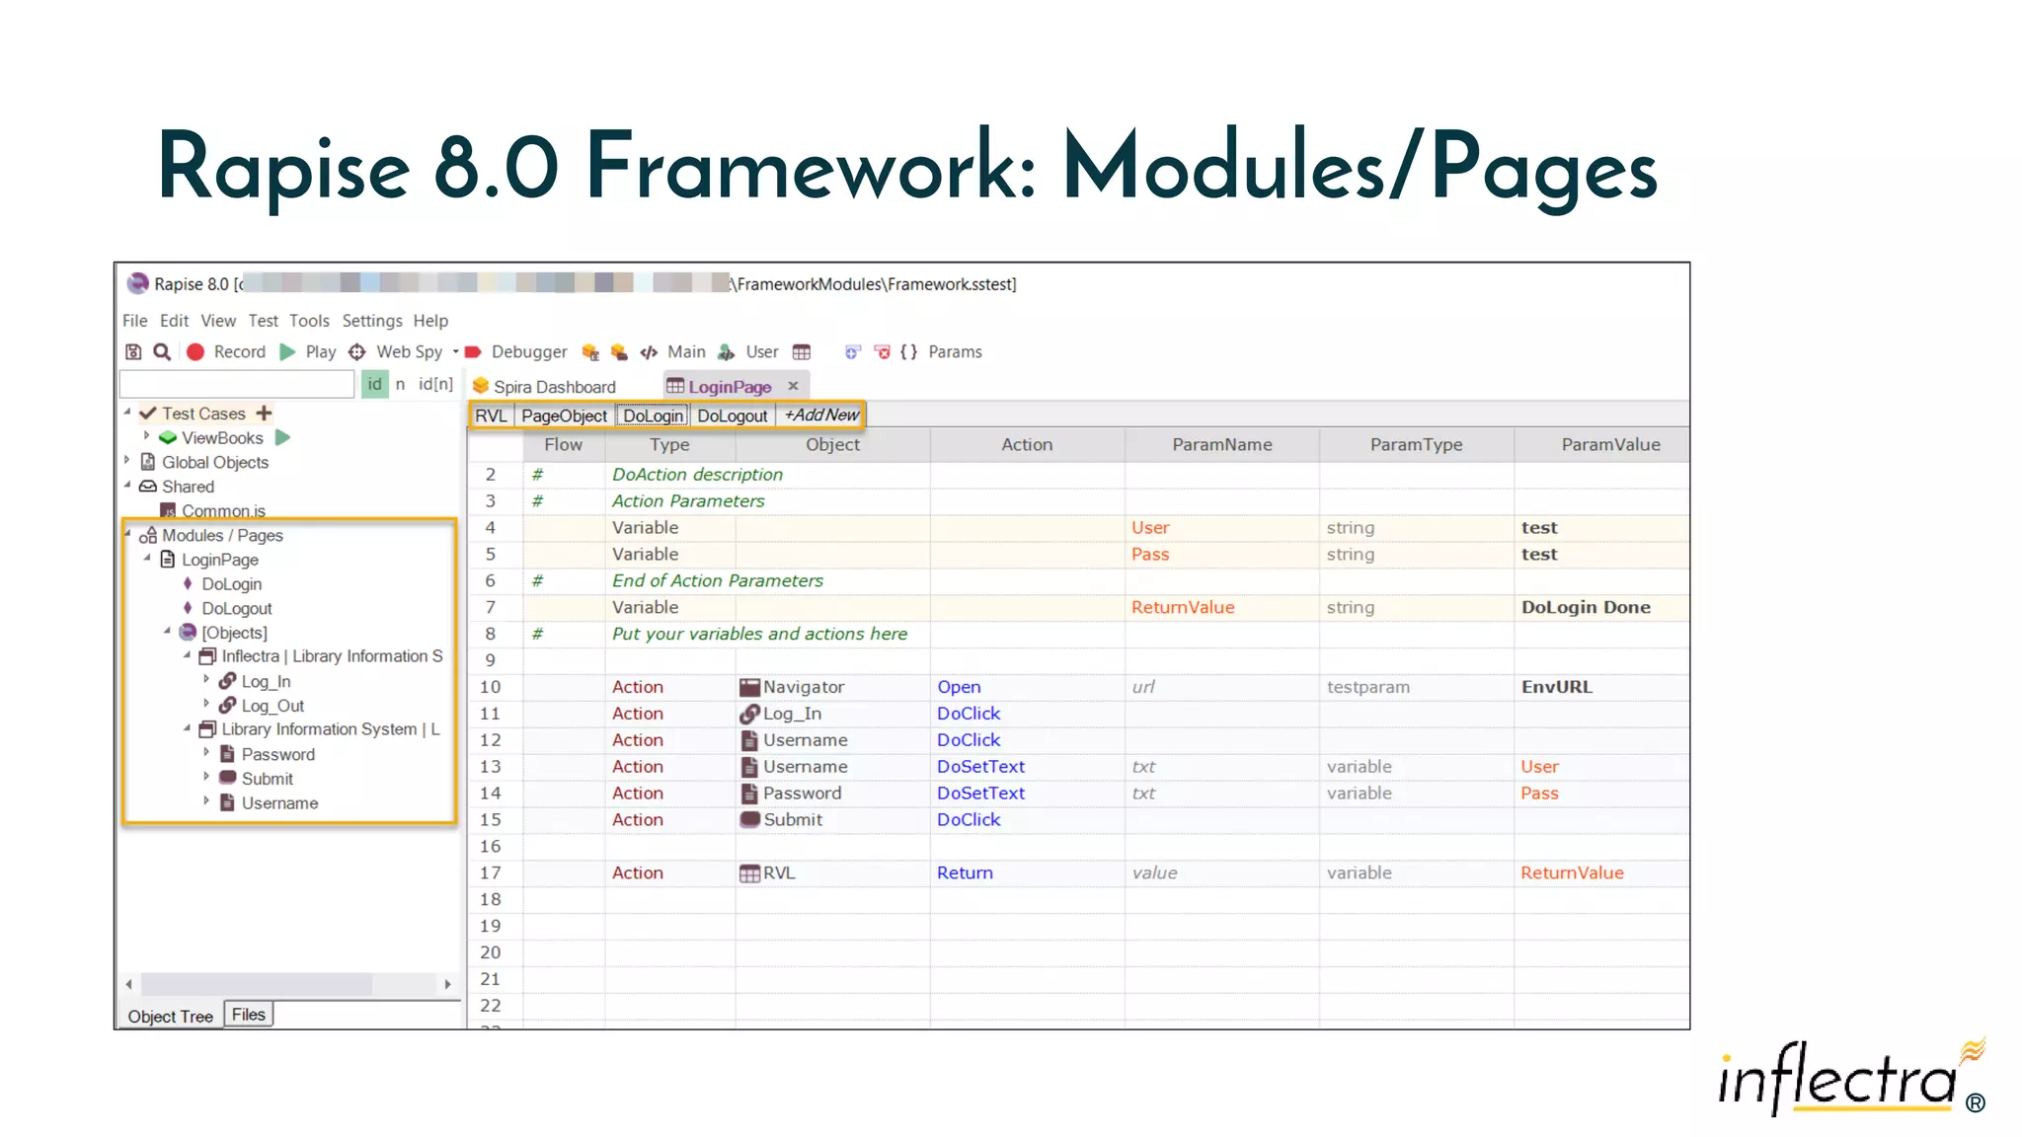2022x1137 pixels.
Task: Click the Save icon in the toolbar
Action: point(133,351)
